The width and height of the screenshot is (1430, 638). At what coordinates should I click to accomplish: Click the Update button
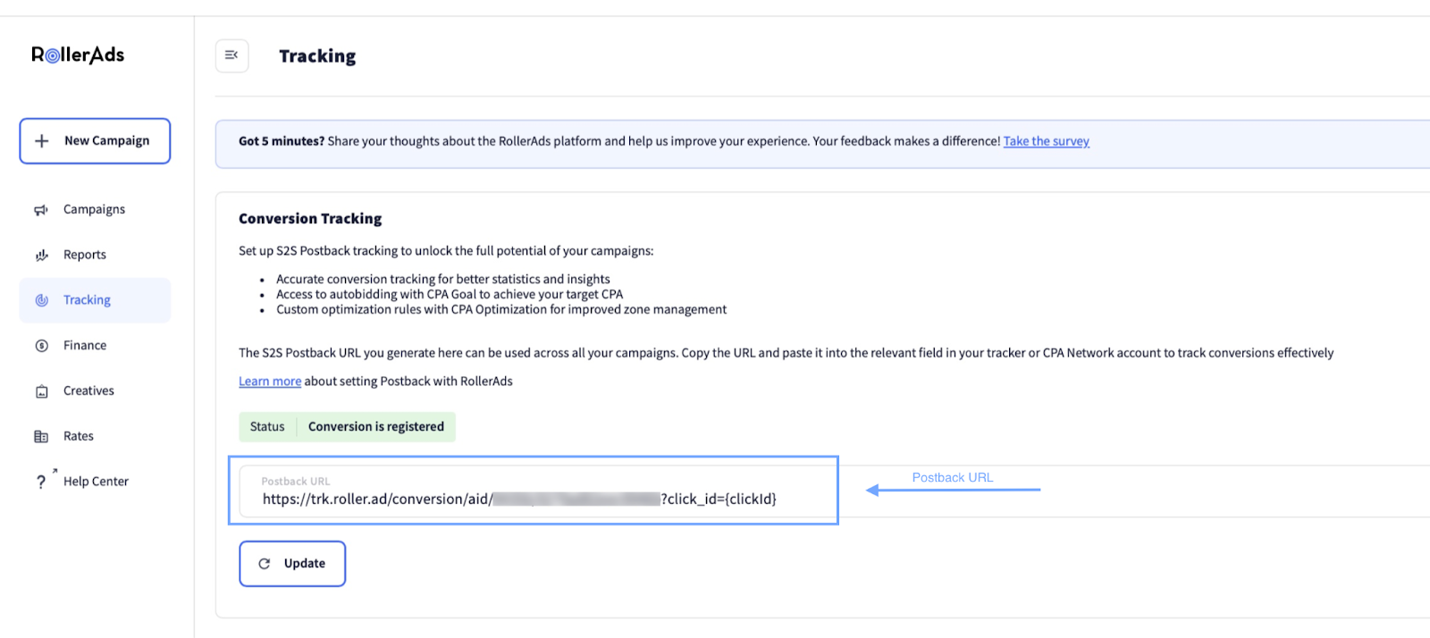point(292,564)
